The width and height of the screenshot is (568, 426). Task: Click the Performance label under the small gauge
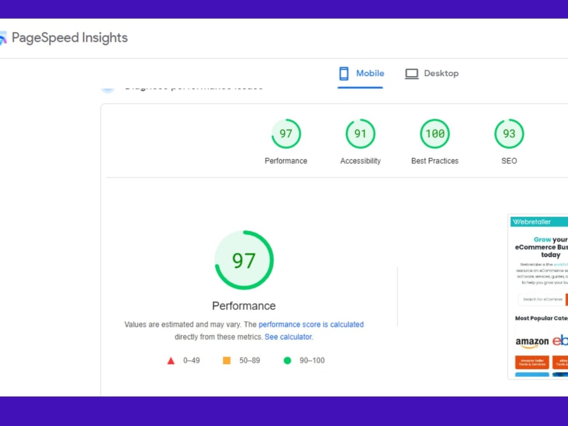[x=286, y=161]
